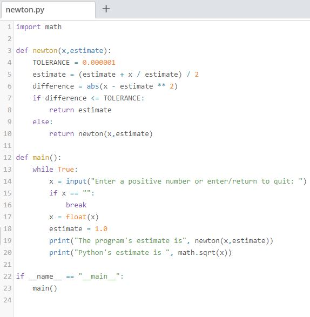This screenshot has width=310, height=317.
Task: Click line number 24 in gutter
Action: tap(8, 300)
